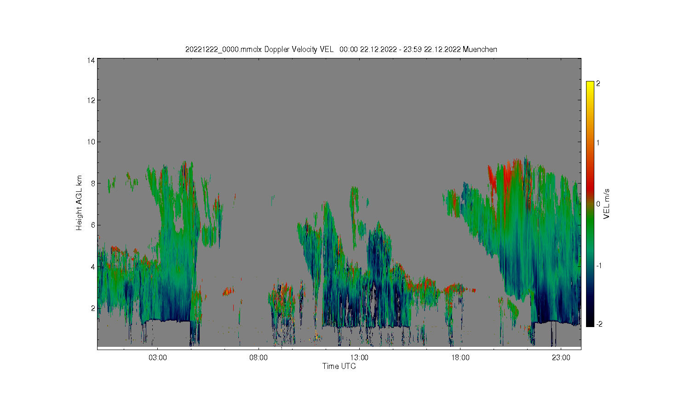This screenshot has height=414, width=690.
Task: Click the '08:00' time tick label
Action: pos(259,357)
